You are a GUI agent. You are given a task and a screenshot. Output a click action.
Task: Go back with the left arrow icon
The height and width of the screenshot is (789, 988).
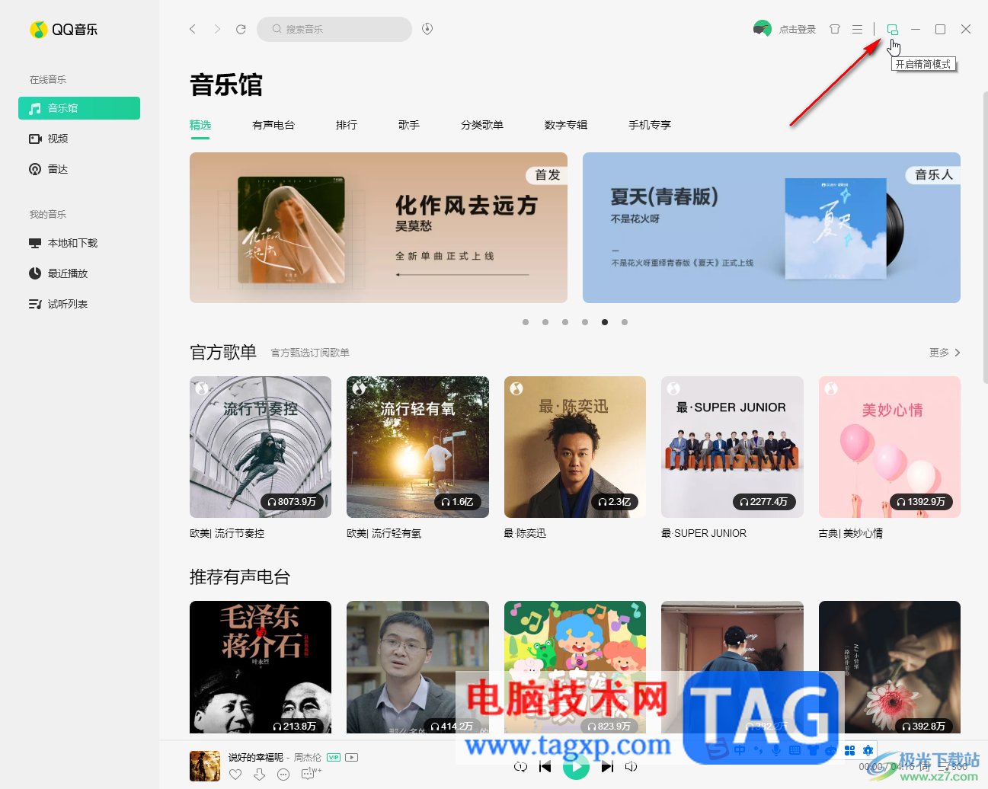click(193, 29)
